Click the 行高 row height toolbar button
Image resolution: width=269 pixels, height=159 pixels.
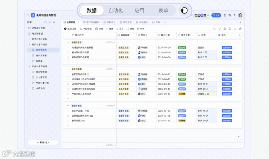130,29
